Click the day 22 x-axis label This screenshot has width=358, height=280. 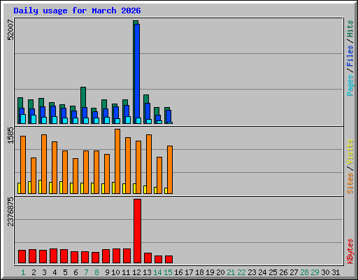241,272
